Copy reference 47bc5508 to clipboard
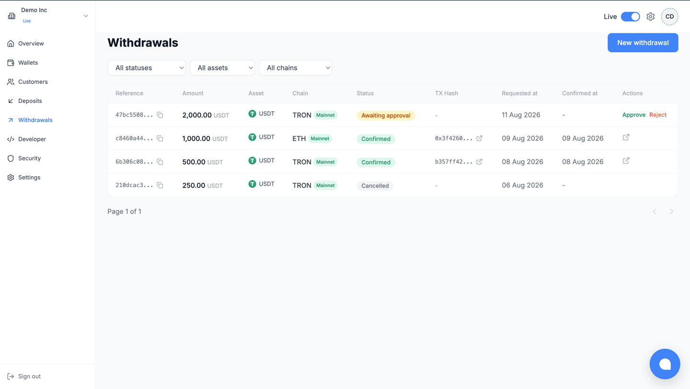This screenshot has height=389, width=690. tap(160, 115)
